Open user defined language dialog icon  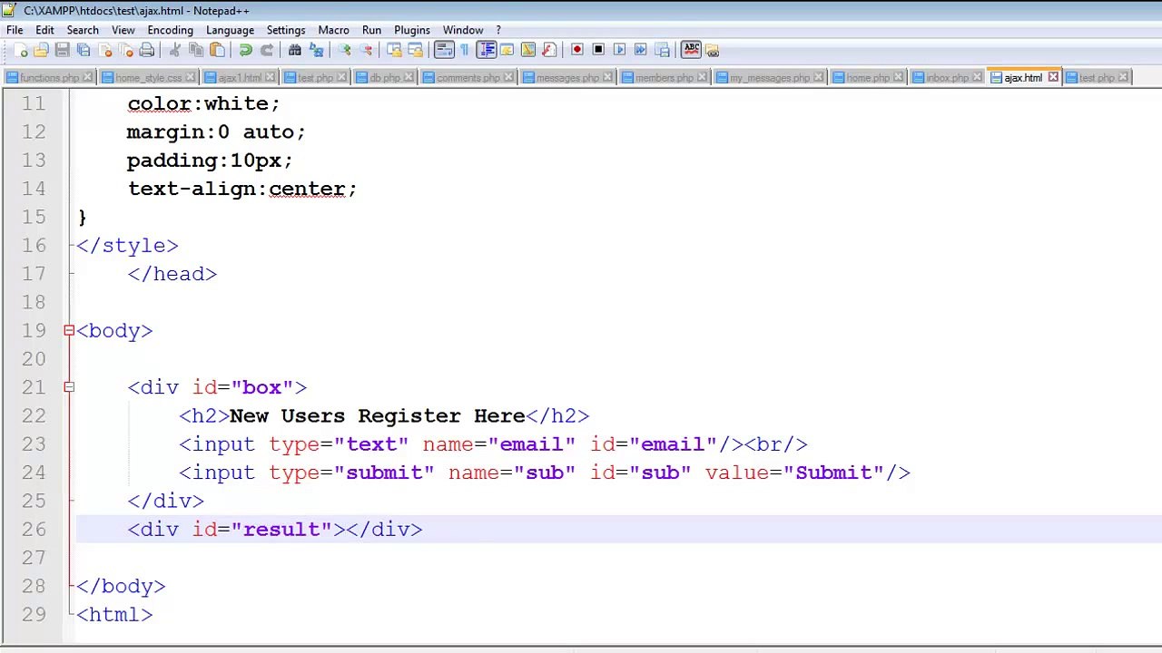tap(507, 50)
